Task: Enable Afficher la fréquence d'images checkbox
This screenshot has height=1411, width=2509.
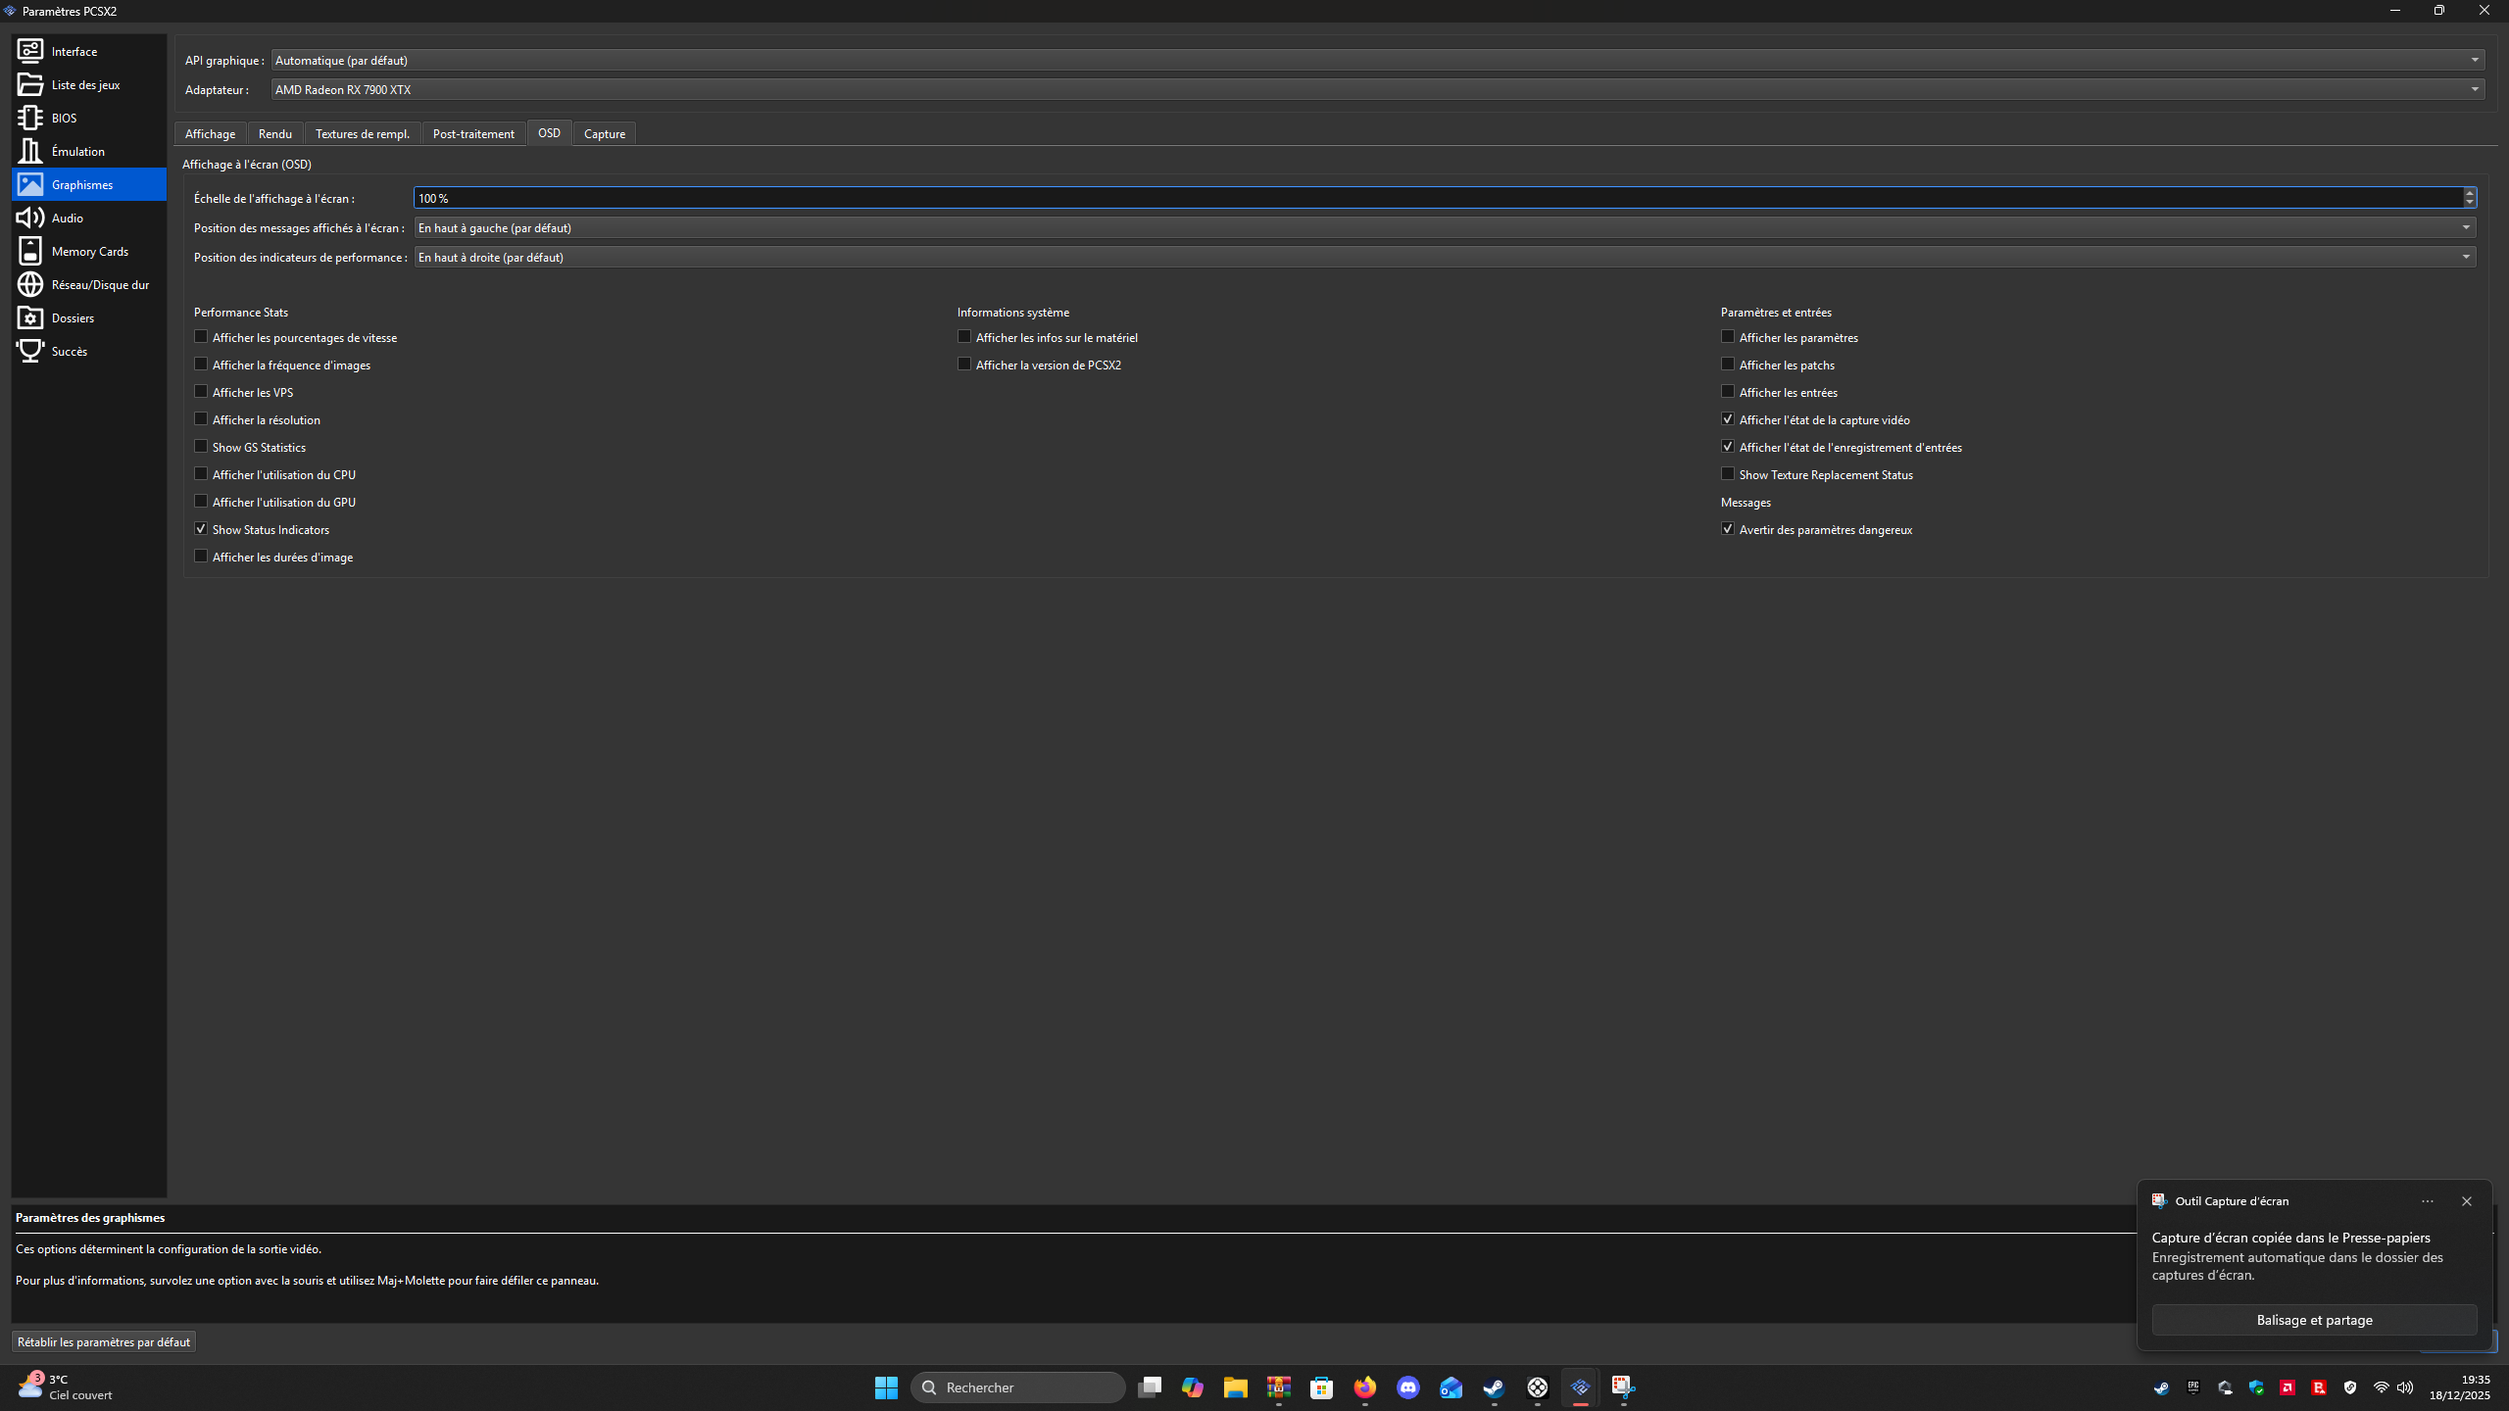Action: coord(201,365)
